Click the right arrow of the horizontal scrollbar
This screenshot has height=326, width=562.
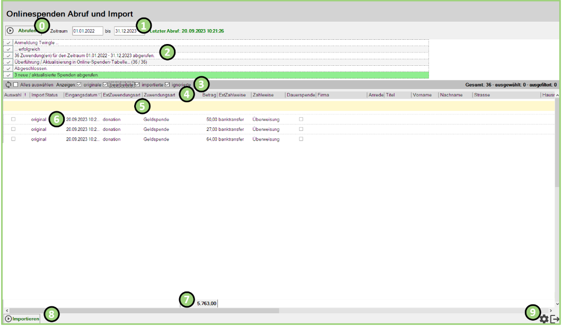point(551,310)
